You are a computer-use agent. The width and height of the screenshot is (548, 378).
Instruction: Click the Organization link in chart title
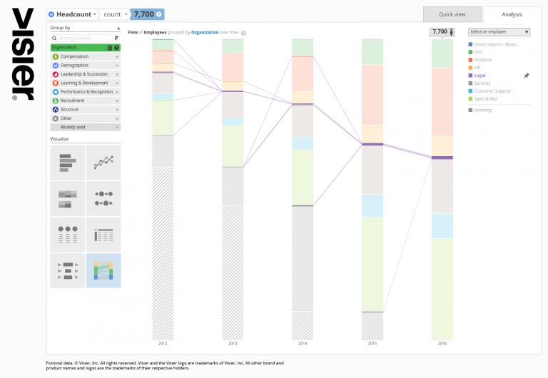click(205, 33)
